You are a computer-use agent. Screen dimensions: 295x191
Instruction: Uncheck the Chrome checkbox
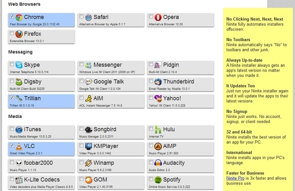pos(12,16)
